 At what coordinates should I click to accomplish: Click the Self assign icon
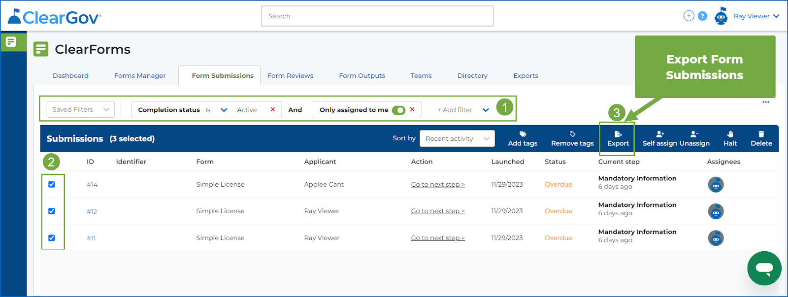point(660,134)
